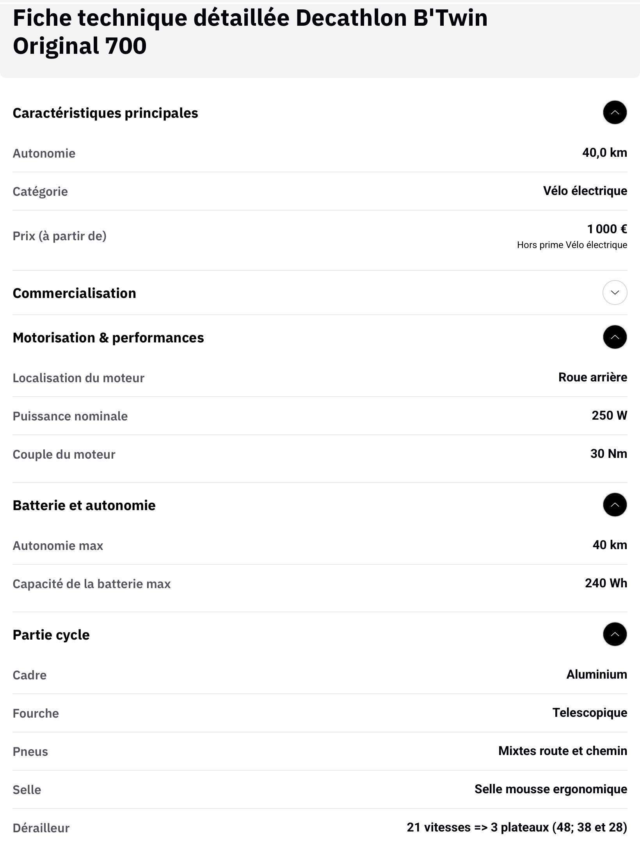Click the Fiche technique détaillée page title
Image resolution: width=640 pixels, height=851 pixels.
(x=250, y=32)
